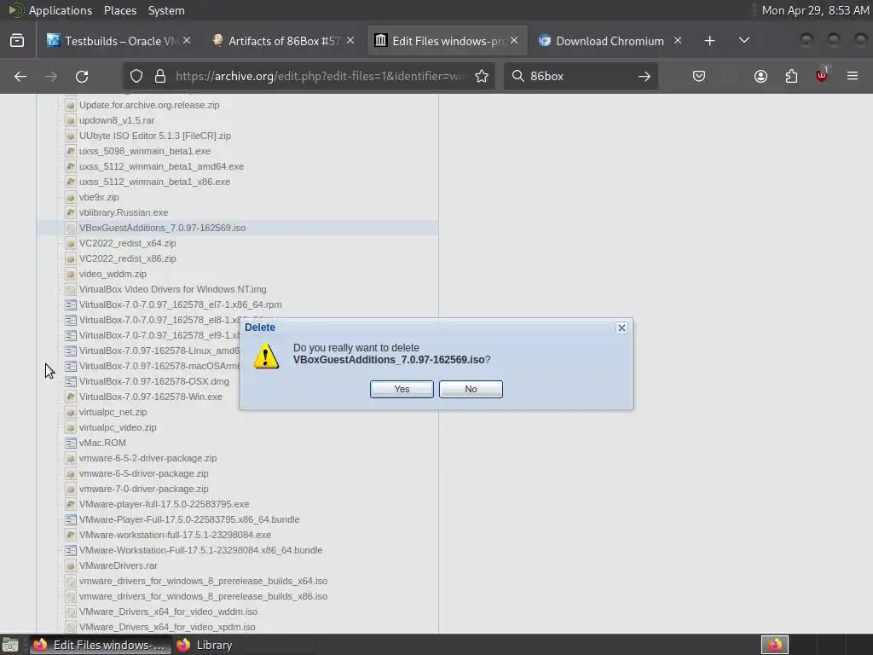Cancel deletion with the No button
Viewport: 873px width, 655px height.
471,389
